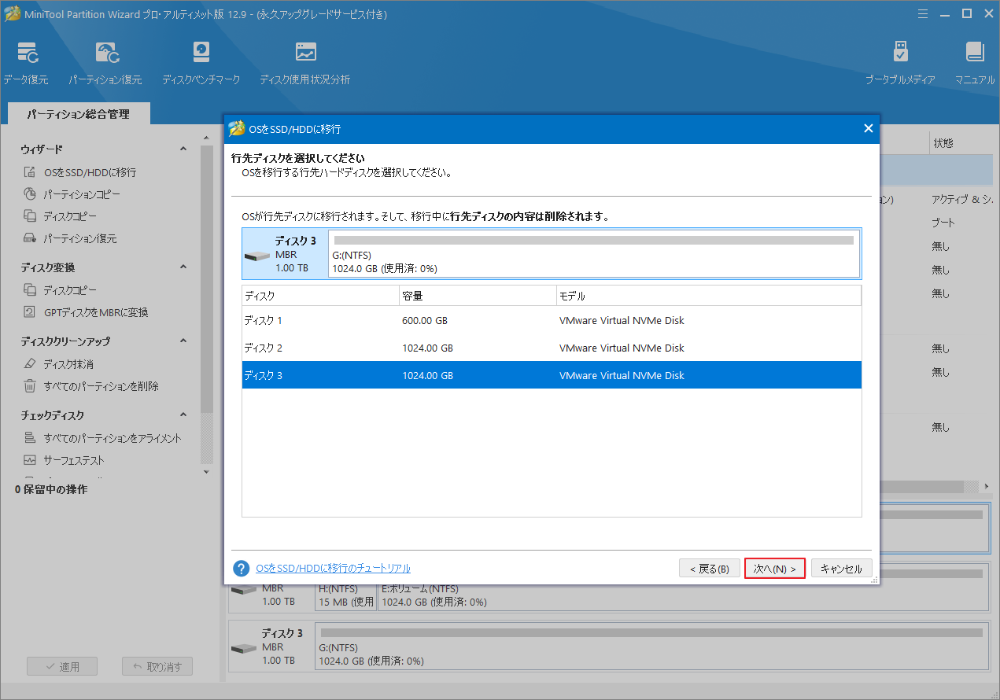This screenshot has width=1000, height=700.
Task: Open Partition Recovery (パーティション復元) toolbar icon
Action: 105,62
